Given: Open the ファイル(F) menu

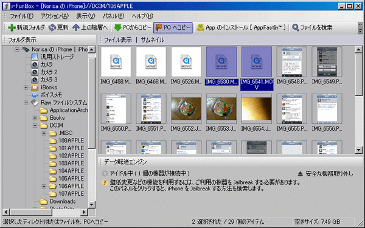Looking at the screenshot, I should 21,16.
